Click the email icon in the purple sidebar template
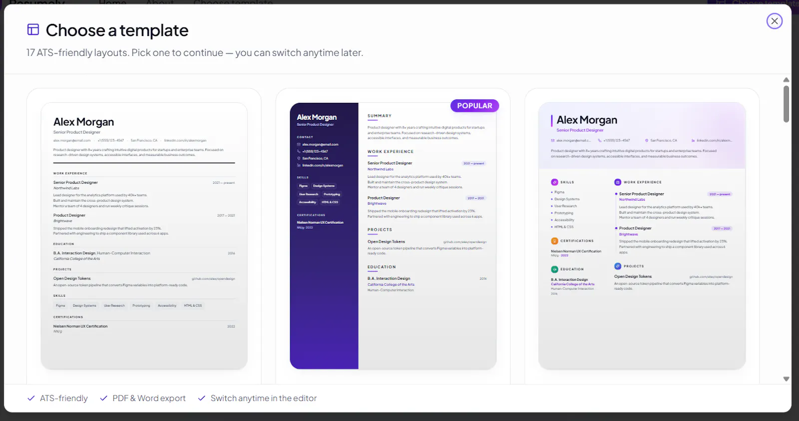The height and width of the screenshot is (421, 799). pyautogui.click(x=299, y=144)
